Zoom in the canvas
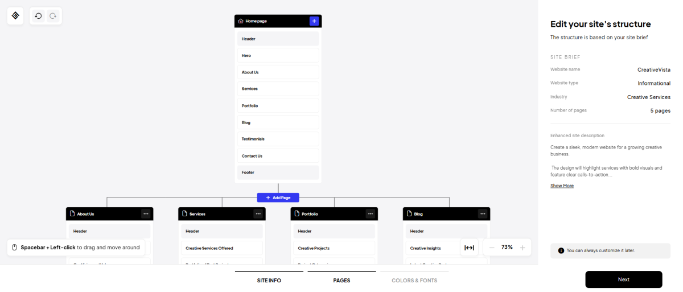The width and height of the screenshot is (683, 292). (x=522, y=248)
